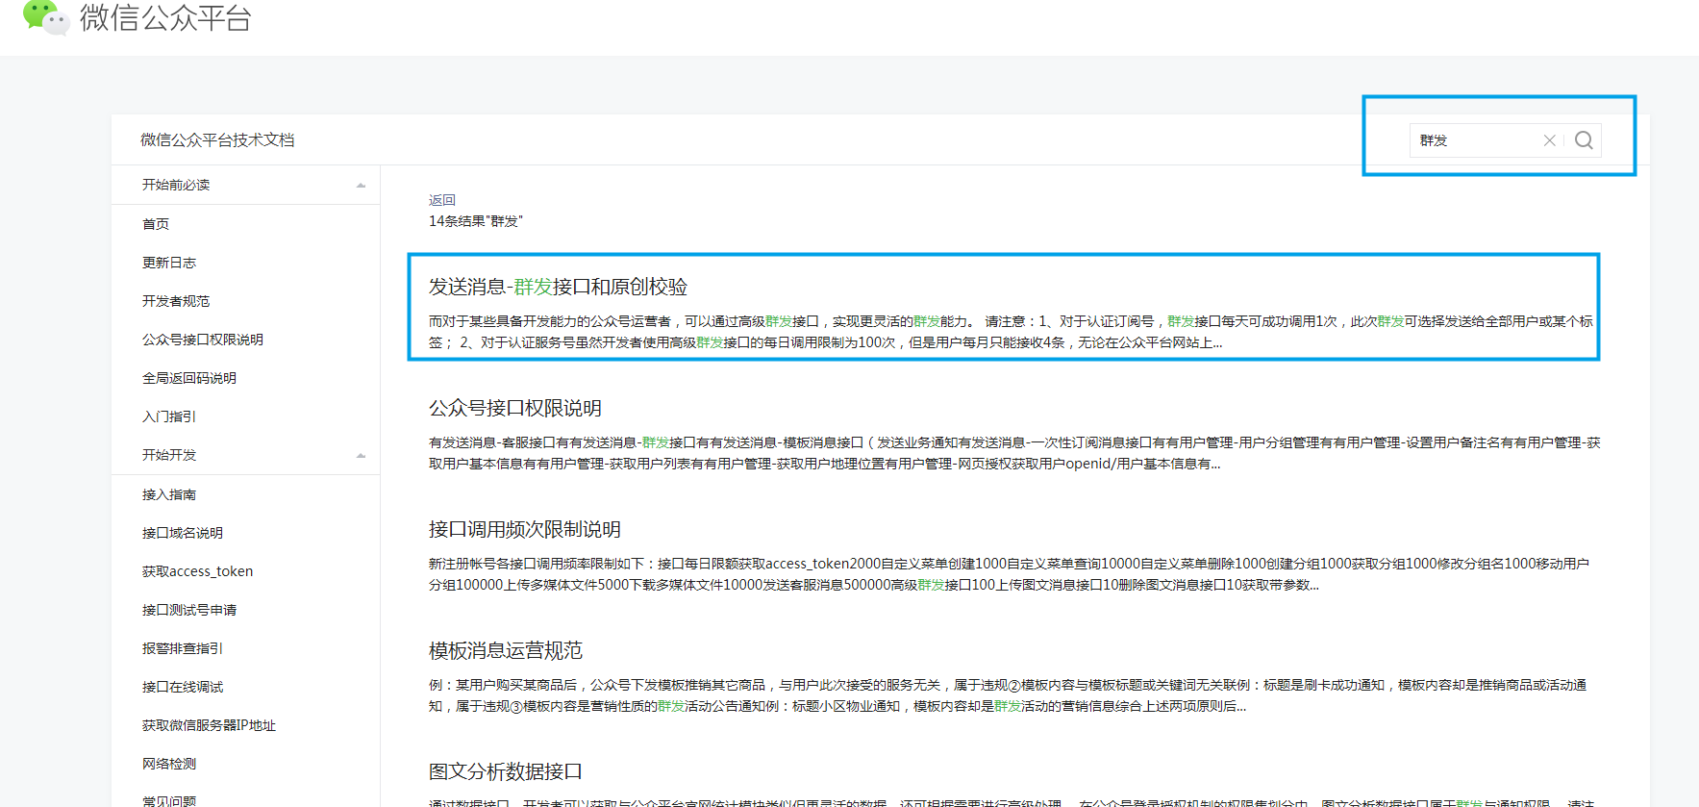The width and height of the screenshot is (1699, 807).
Task: Open 入门指引 in the sidebar
Action: (169, 416)
